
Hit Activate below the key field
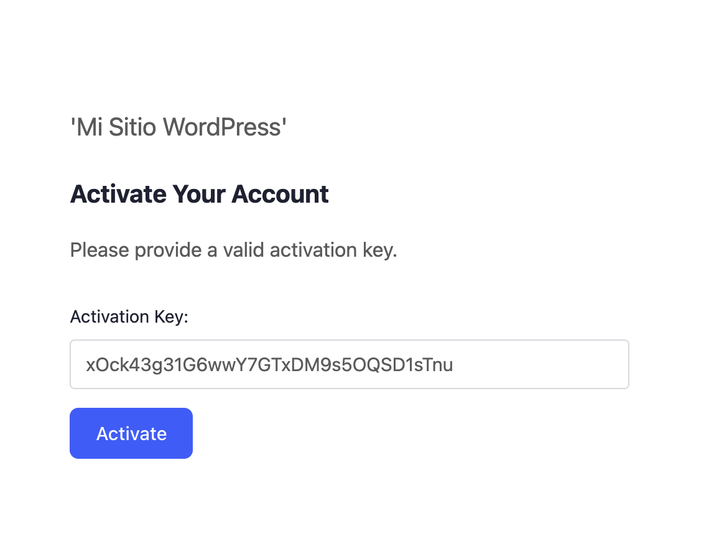click(131, 433)
